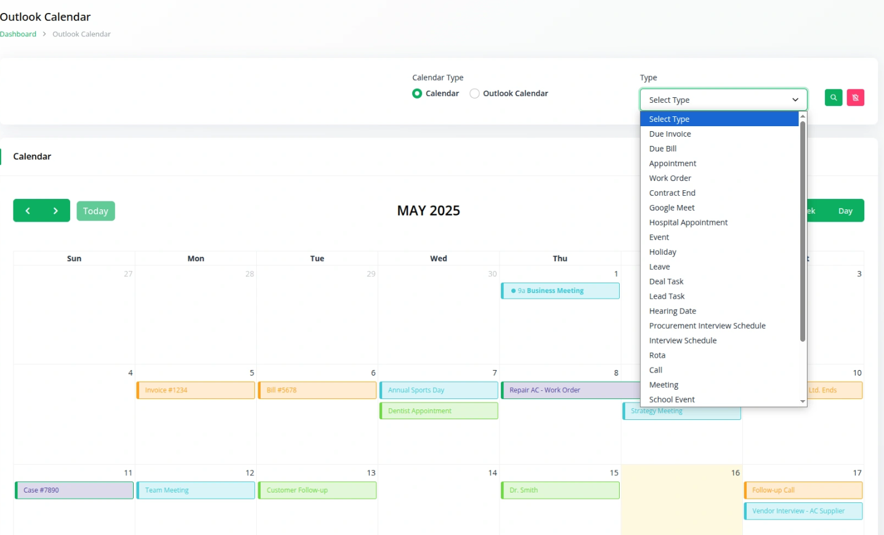Choose Hospital Appointment option
This screenshot has height=535, width=884.
[720, 222]
